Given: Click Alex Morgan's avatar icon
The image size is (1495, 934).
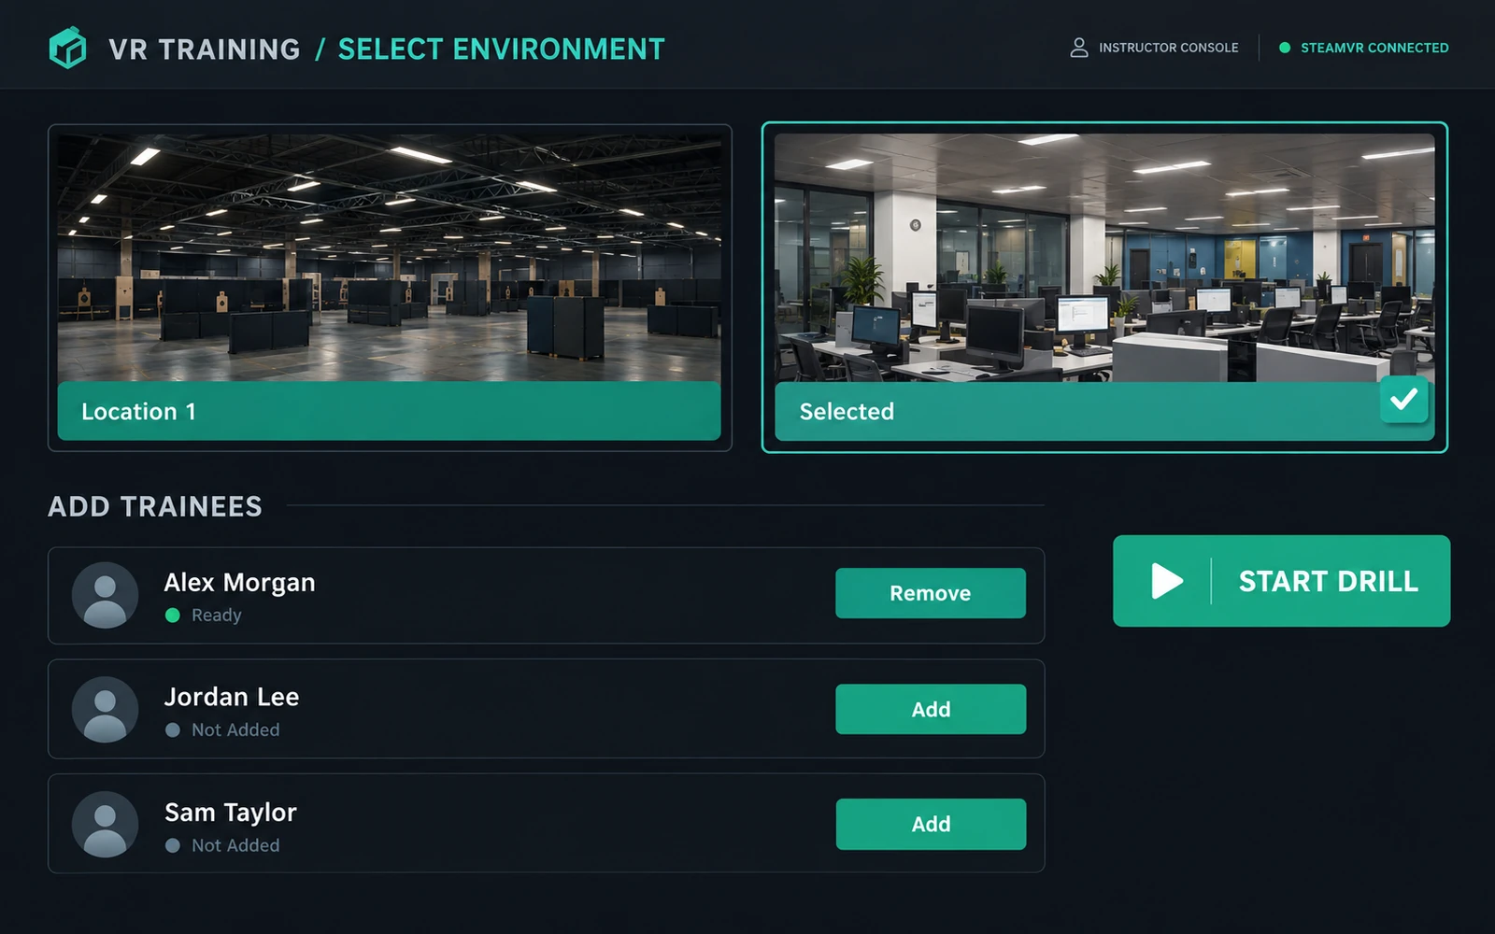Looking at the screenshot, I should click(x=105, y=595).
